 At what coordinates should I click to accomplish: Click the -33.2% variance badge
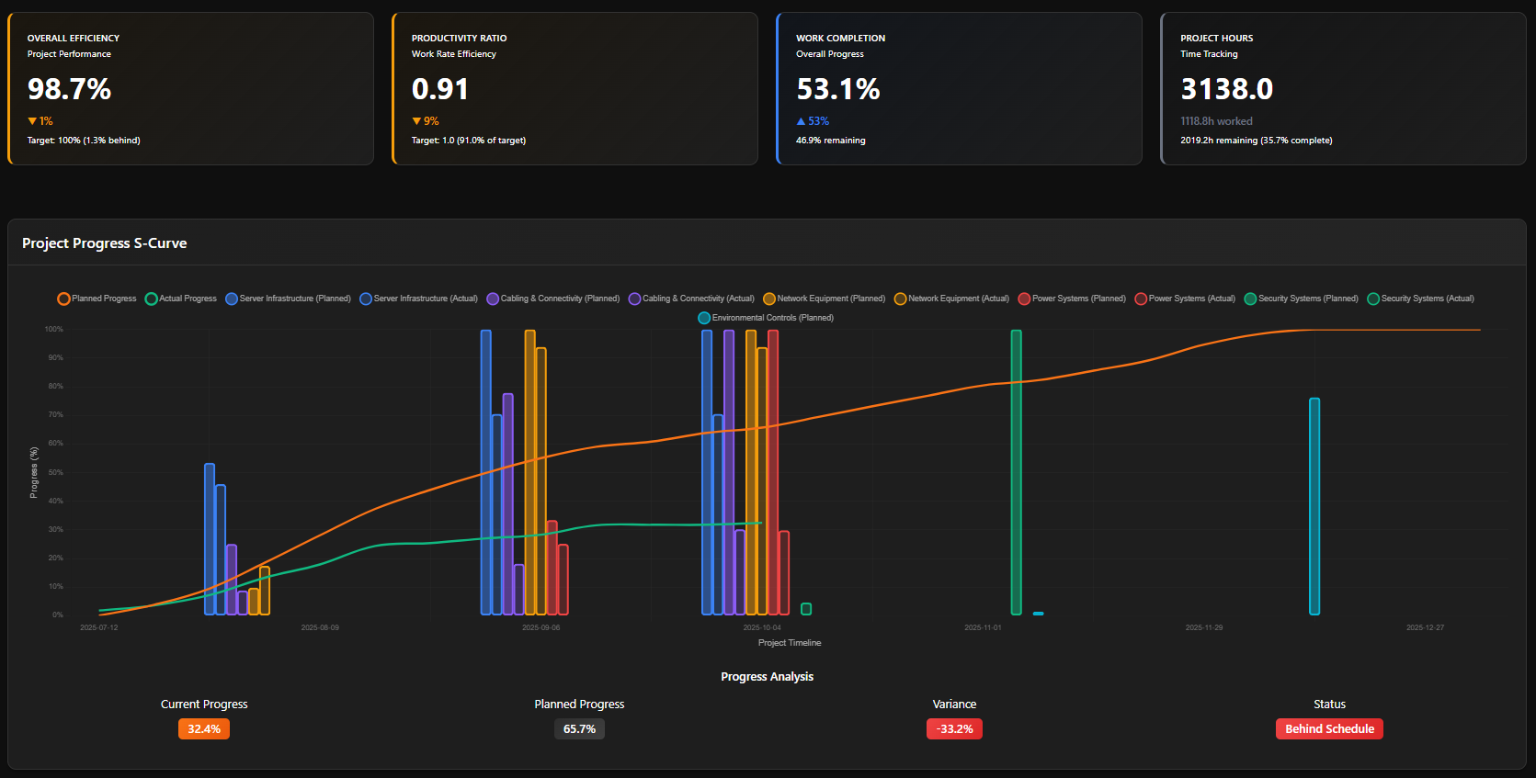point(954,729)
